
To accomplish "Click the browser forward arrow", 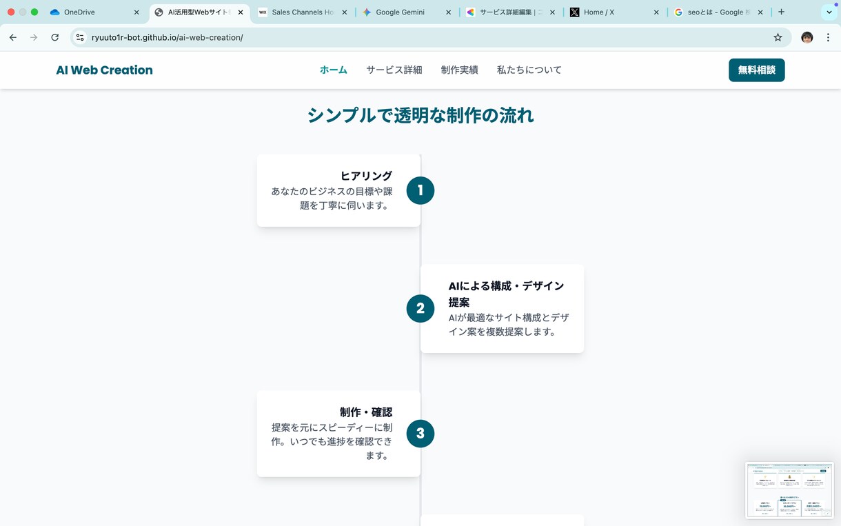I will 34,37.
